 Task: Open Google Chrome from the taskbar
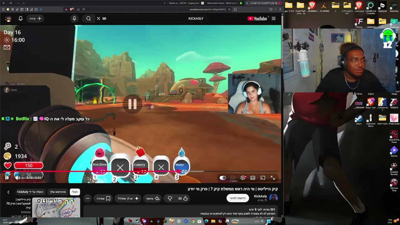(193, 221)
